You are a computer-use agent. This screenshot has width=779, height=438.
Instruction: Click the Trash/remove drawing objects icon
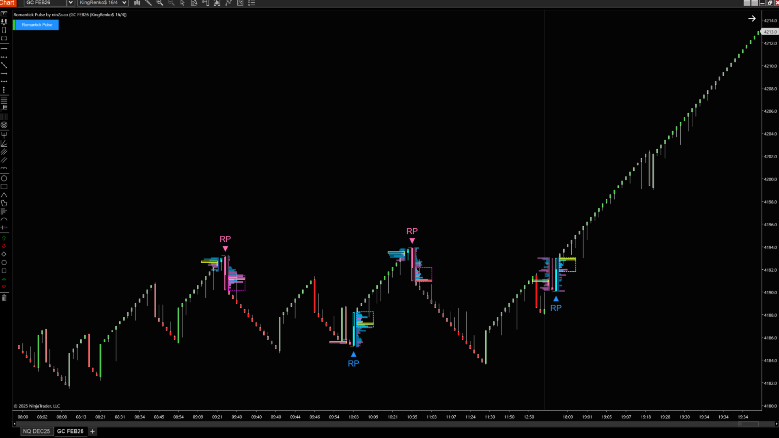point(4,297)
